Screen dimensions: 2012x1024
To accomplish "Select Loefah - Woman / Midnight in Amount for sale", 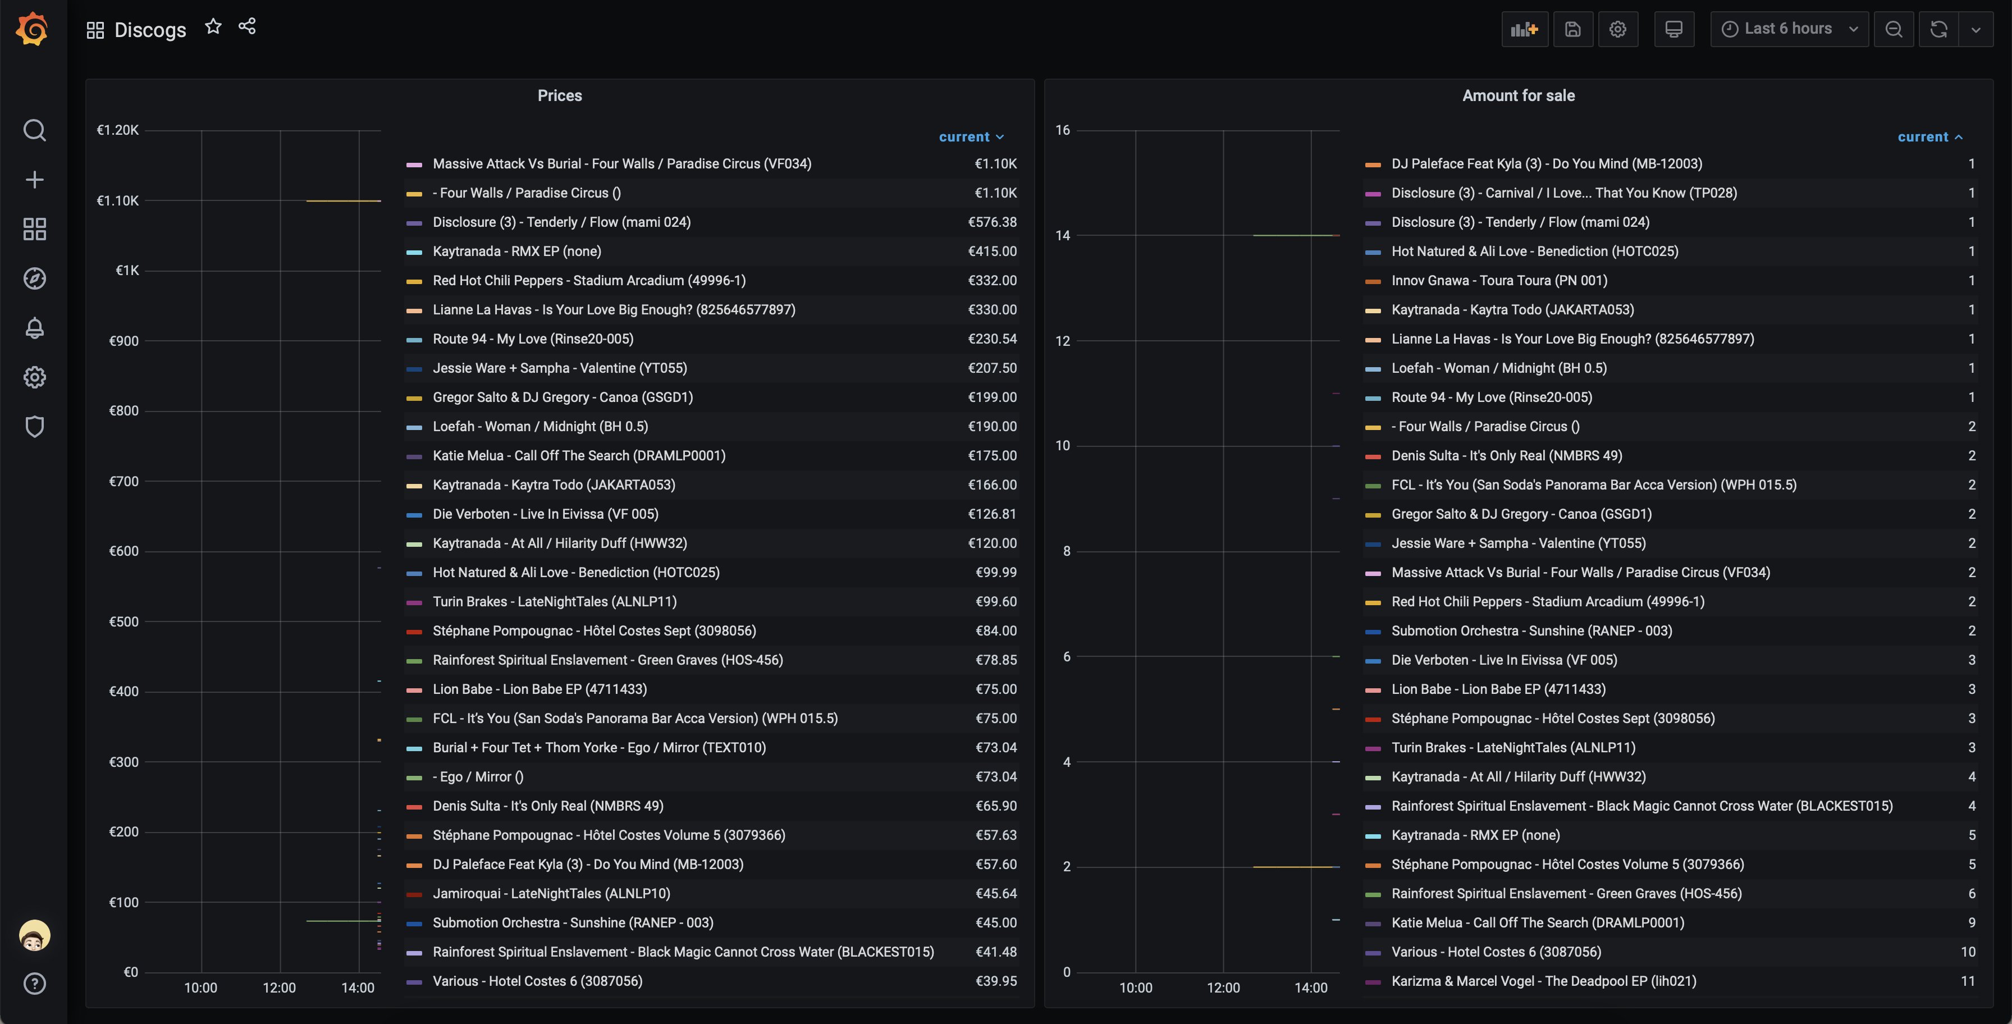I will pyautogui.click(x=1499, y=368).
